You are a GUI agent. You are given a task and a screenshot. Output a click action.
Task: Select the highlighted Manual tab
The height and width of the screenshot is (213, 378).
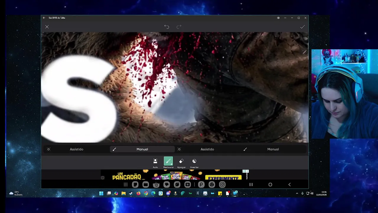(x=142, y=149)
